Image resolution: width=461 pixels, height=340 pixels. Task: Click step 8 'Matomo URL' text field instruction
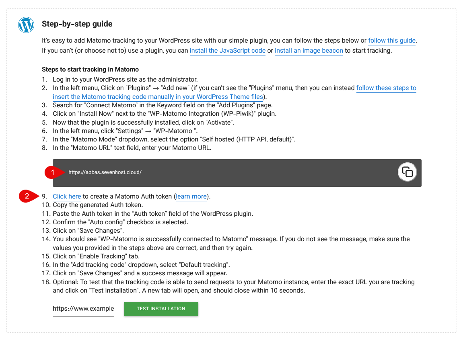(132, 148)
